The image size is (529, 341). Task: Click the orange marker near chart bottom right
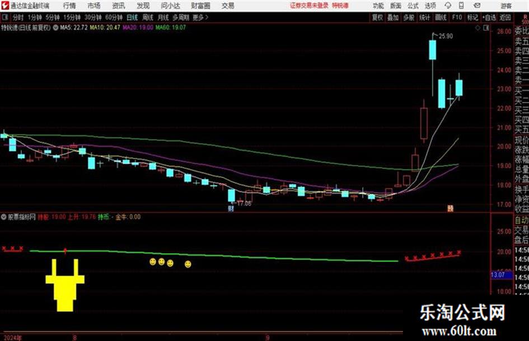[450, 208]
